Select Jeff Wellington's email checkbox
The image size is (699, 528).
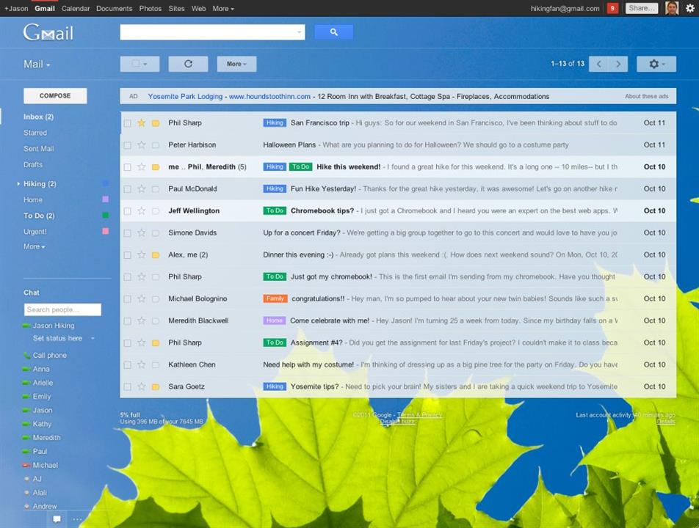point(128,210)
